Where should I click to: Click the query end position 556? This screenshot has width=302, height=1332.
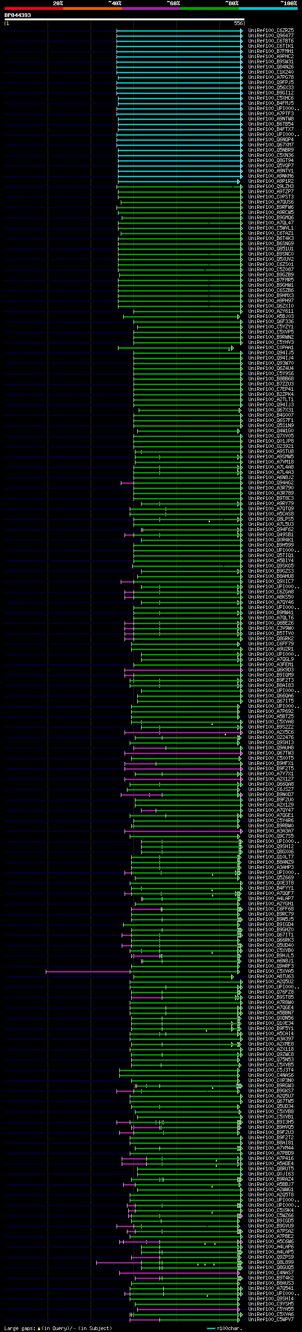tap(238, 23)
